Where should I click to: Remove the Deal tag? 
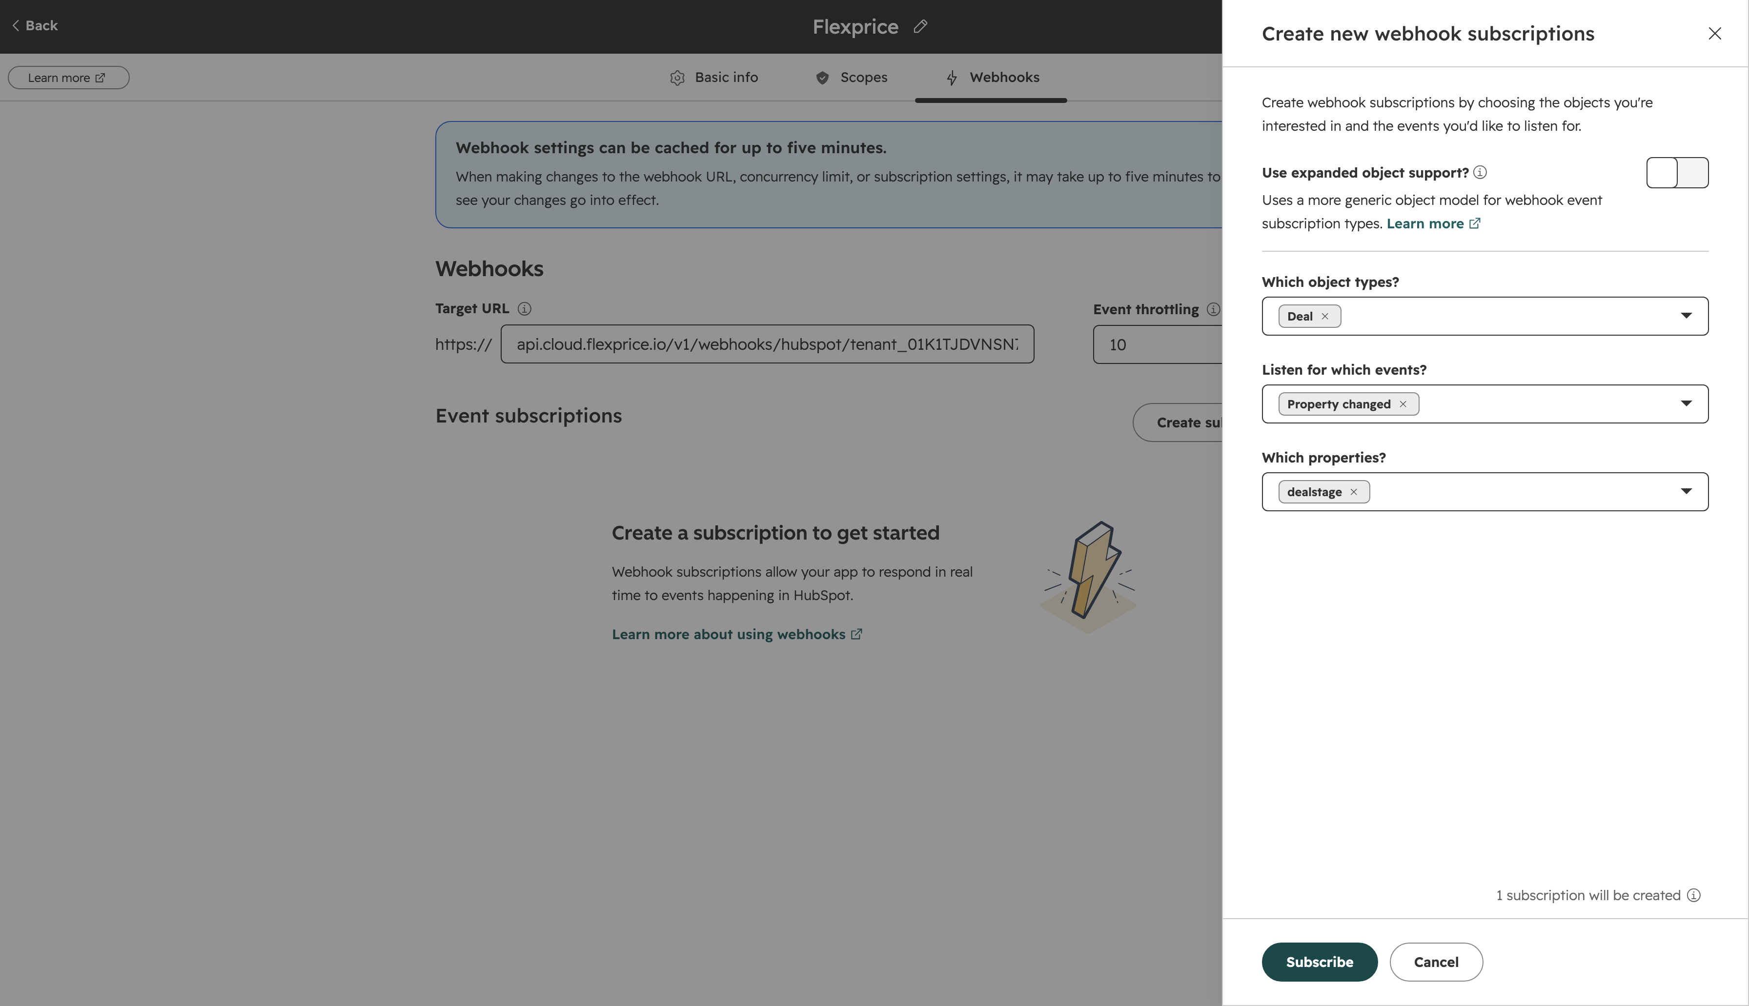pyautogui.click(x=1325, y=317)
